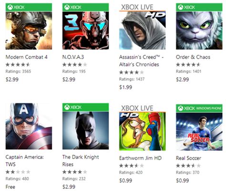Open Assassin's Creed Altair's Chronicles title link
The width and height of the screenshot is (226, 195).
click(x=141, y=61)
